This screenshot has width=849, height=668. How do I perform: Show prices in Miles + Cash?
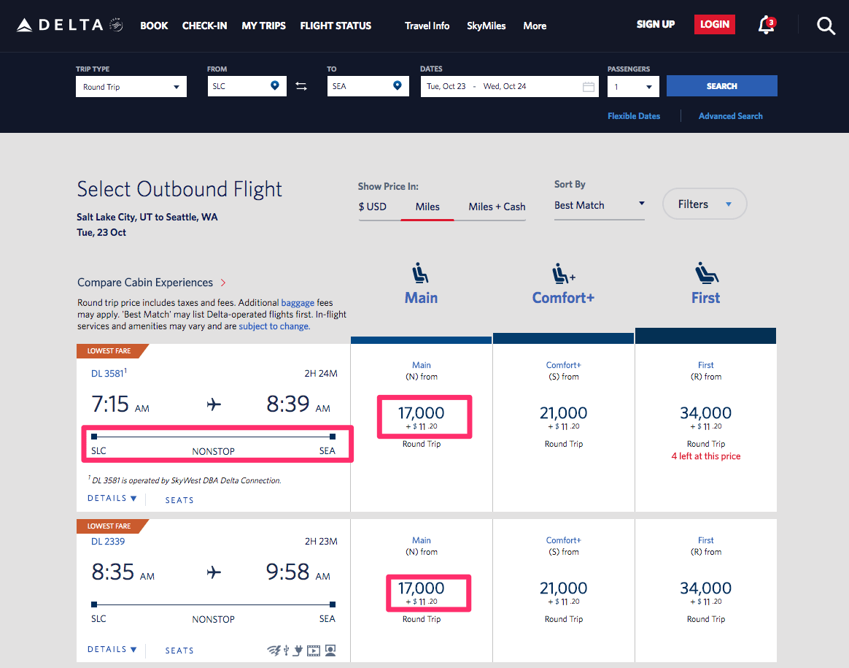point(496,207)
